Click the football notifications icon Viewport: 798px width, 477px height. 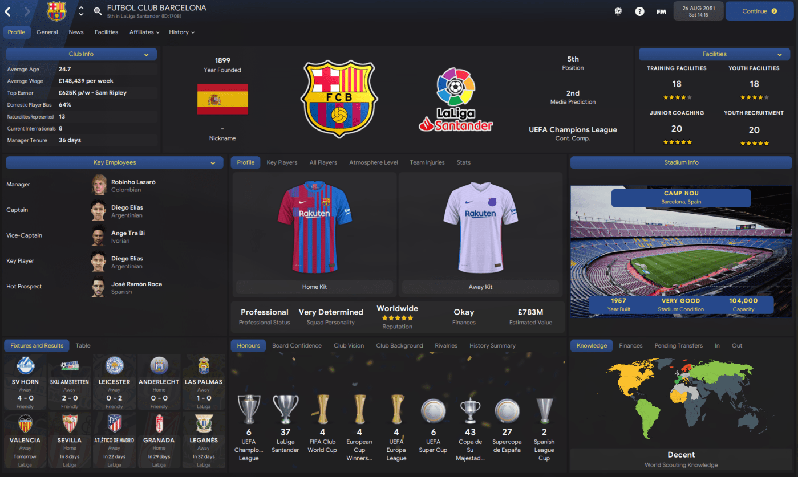[618, 11]
